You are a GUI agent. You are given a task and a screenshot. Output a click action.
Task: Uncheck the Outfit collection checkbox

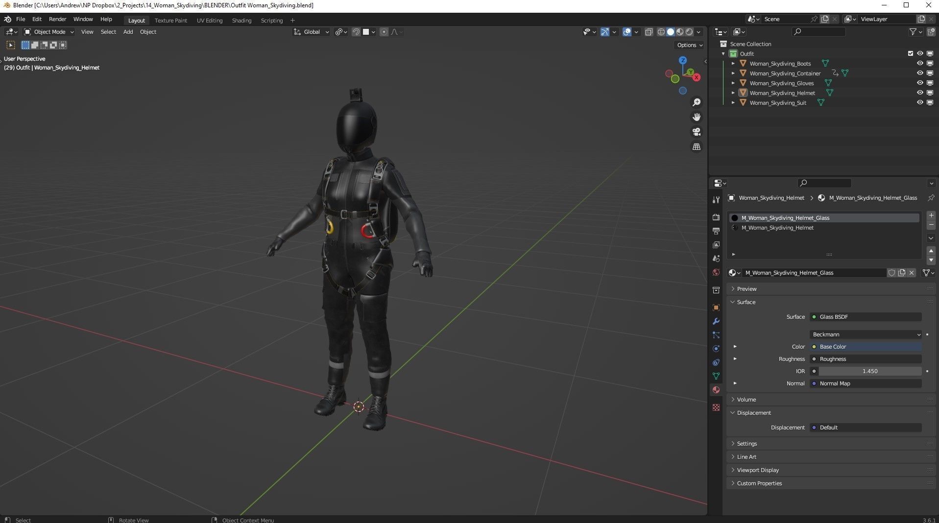click(910, 53)
